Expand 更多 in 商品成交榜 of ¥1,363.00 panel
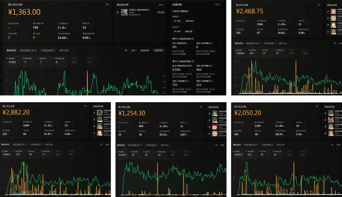 point(161,5)
